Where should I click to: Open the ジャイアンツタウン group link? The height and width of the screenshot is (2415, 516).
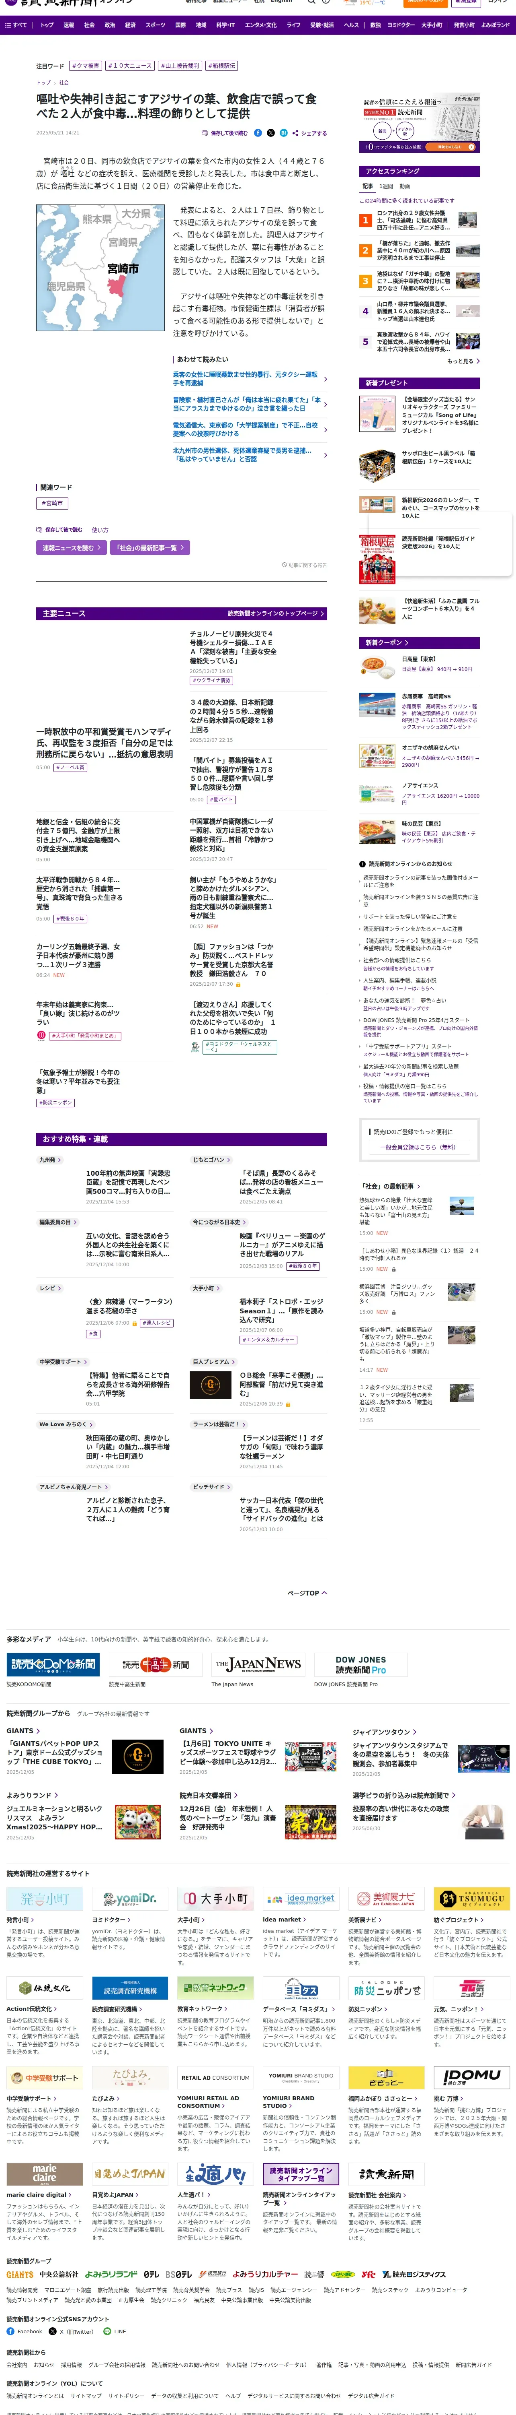tap(385, 1732)
